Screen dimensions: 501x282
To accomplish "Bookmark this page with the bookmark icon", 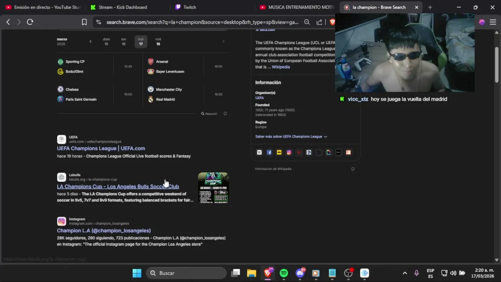I will coord(84,22).
